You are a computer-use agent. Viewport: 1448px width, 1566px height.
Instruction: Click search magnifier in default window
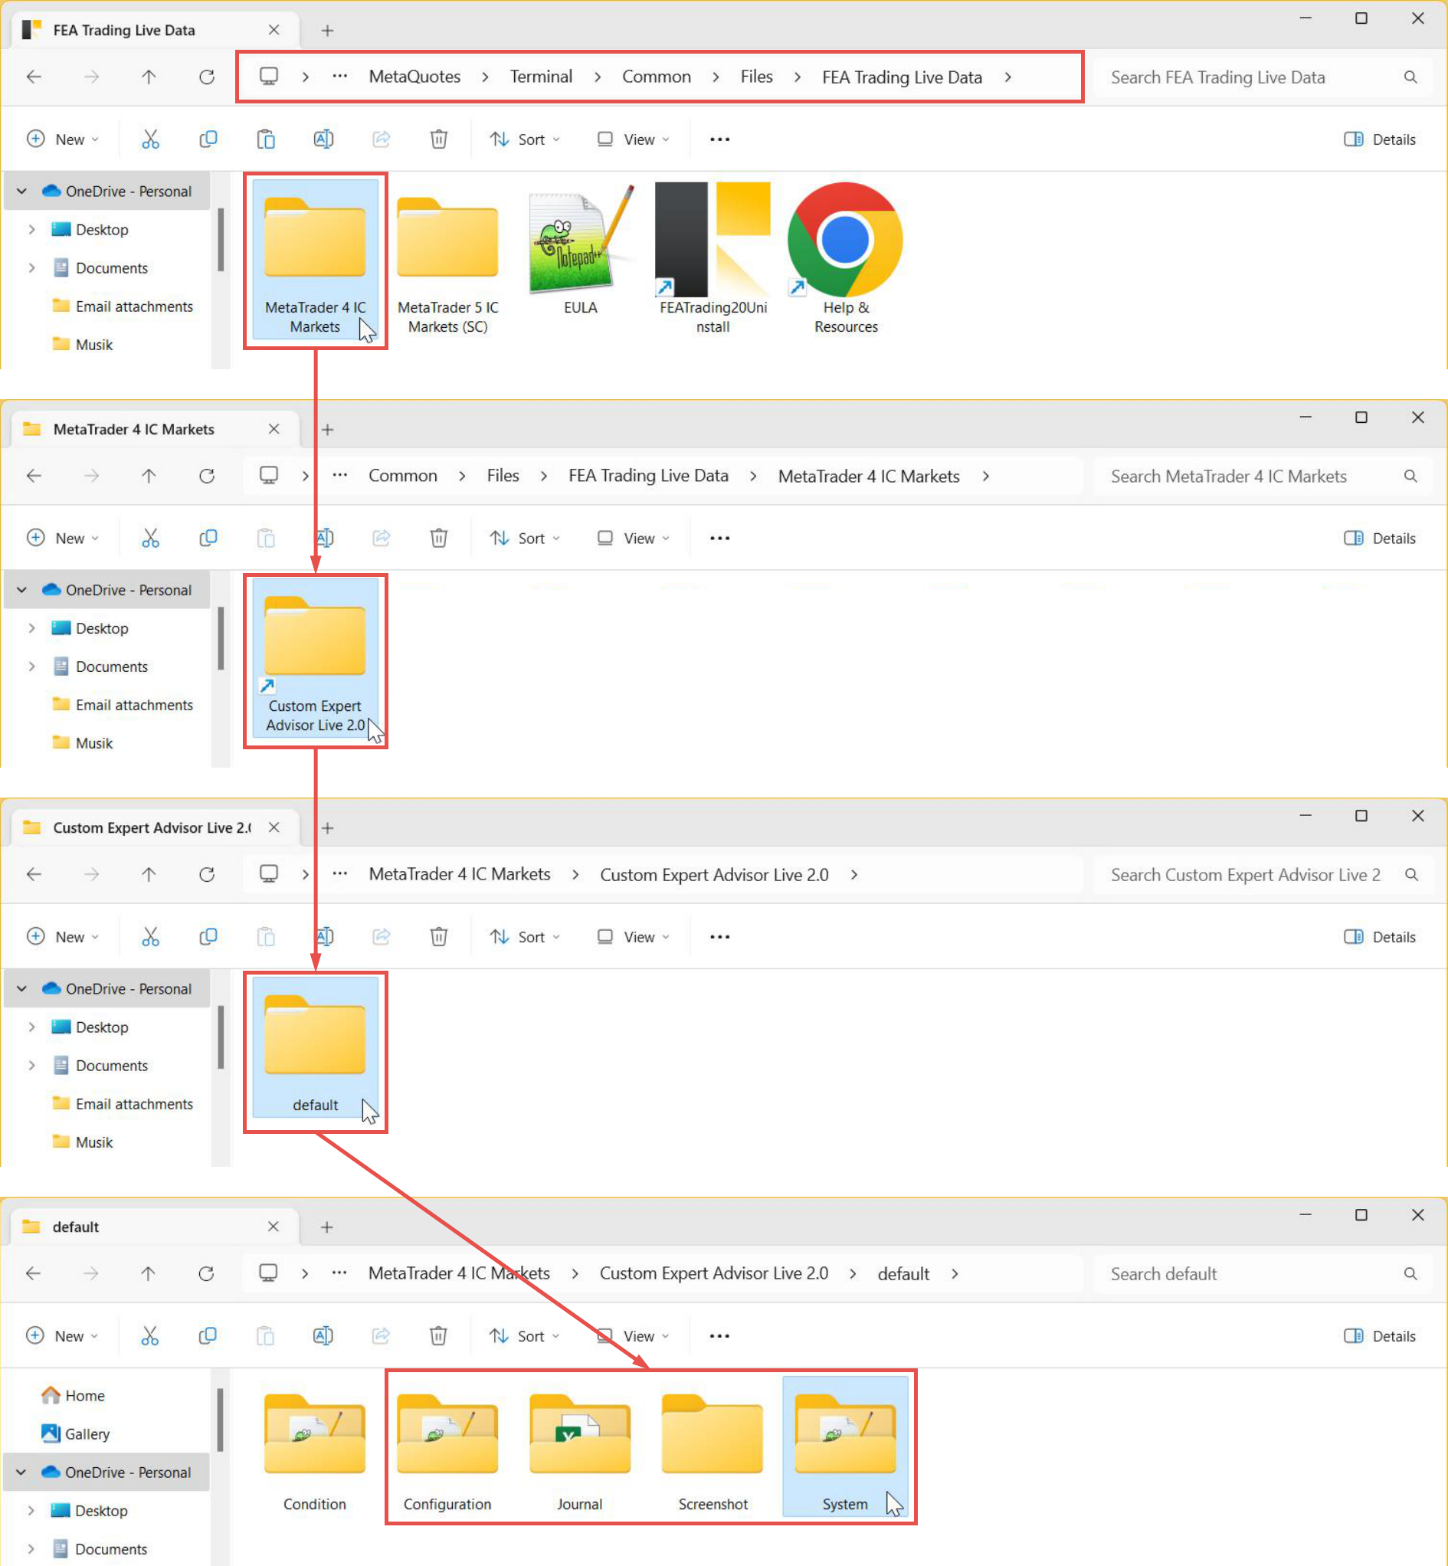(x=1410, y=1274)
